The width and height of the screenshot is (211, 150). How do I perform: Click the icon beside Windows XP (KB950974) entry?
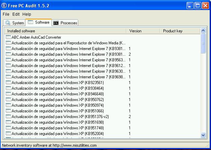pos(8,105)
